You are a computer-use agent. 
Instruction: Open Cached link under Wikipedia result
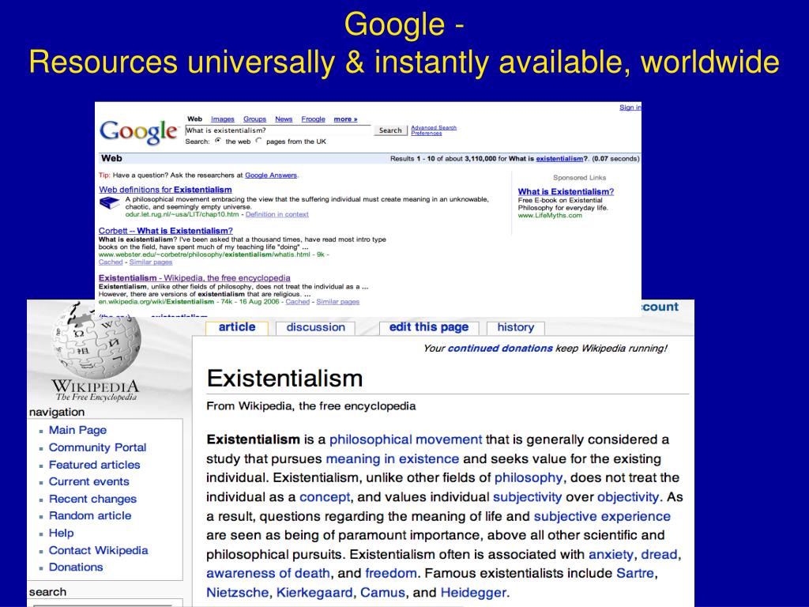click(297, 301)
